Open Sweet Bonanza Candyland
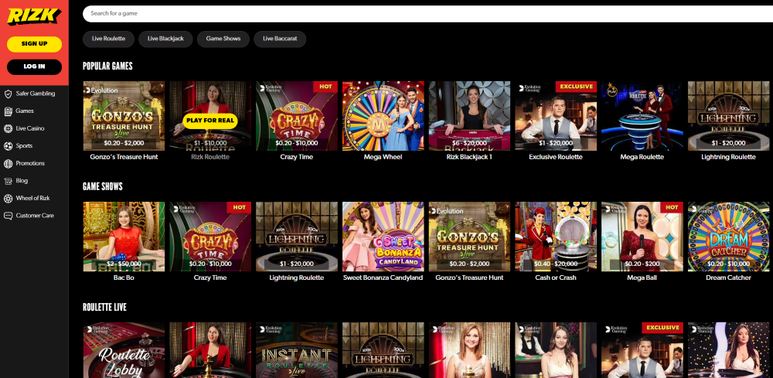Viewport: 773px width, 378px height. point(383,237)
